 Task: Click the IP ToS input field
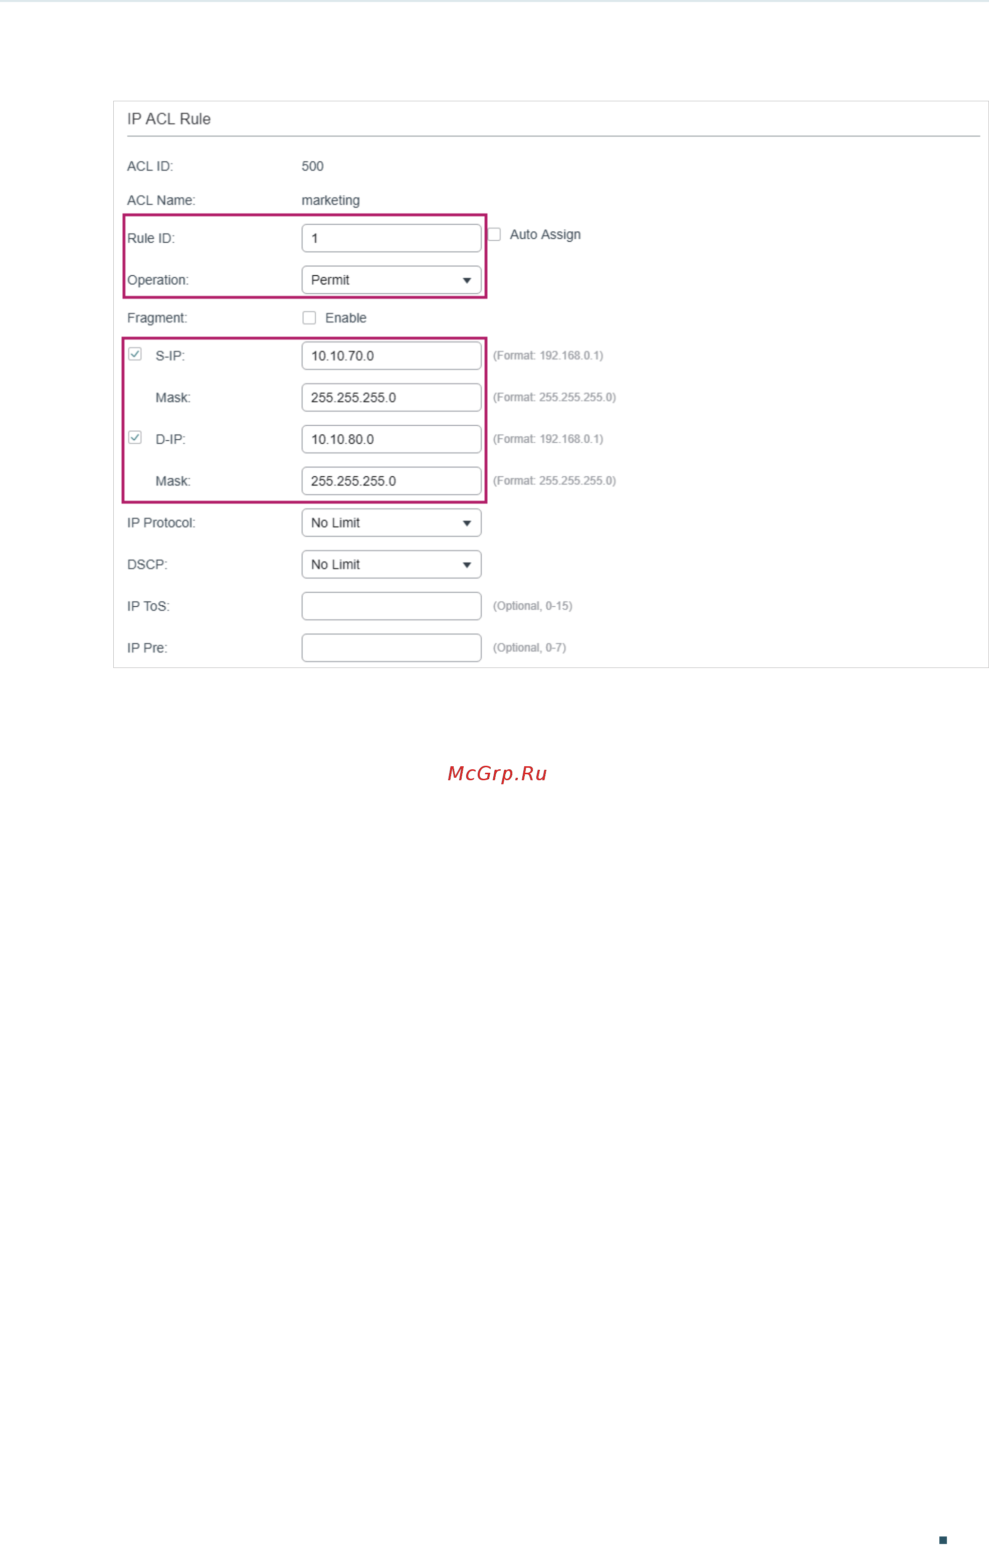click(x=391, y=606)
